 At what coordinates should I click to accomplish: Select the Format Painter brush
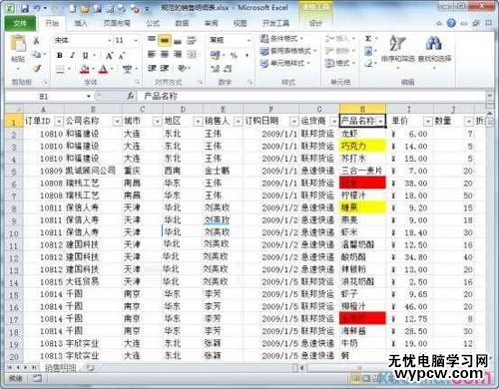[36, 68]
